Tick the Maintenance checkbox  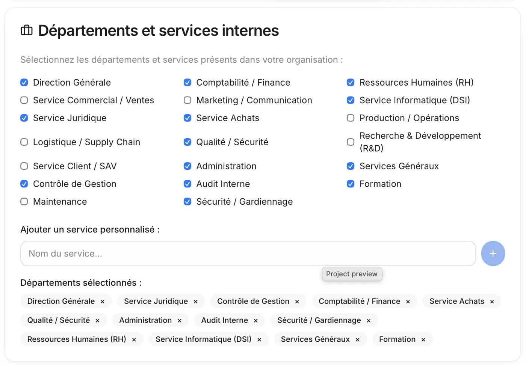click(24, 202)
